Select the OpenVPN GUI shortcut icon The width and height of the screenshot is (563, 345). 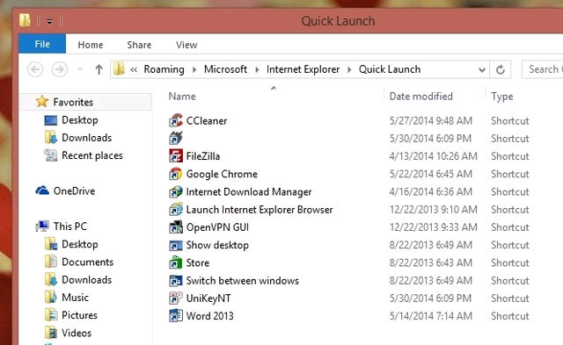tap(176, 227)
